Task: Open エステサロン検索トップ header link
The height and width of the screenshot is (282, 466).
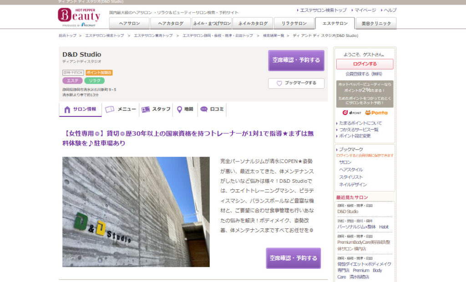Action: 323,10
